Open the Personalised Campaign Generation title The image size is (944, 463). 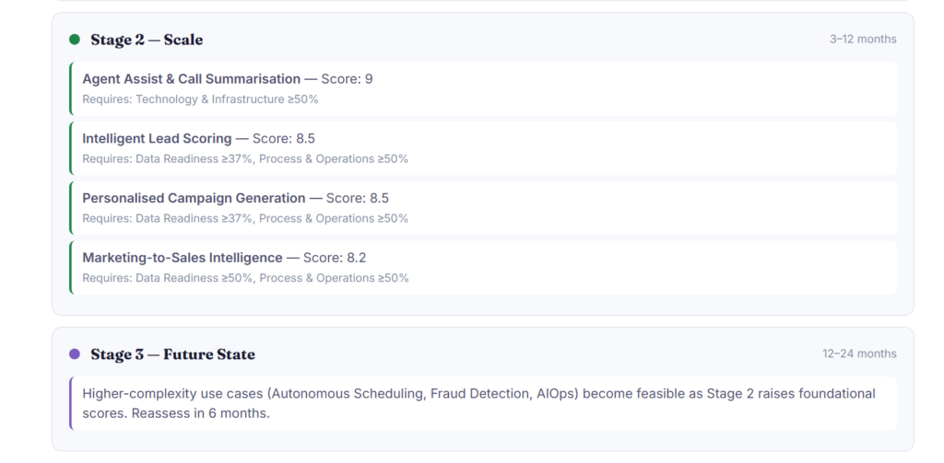[194, 198]
